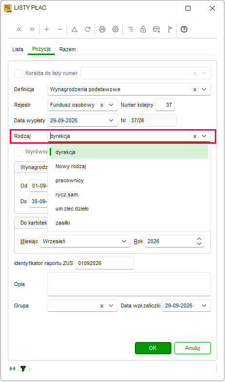Click the Identyfikator raportu ZUS field
The height and width of the screenshot is (382, 225).
pyautogui.click(x=104, y=263)
